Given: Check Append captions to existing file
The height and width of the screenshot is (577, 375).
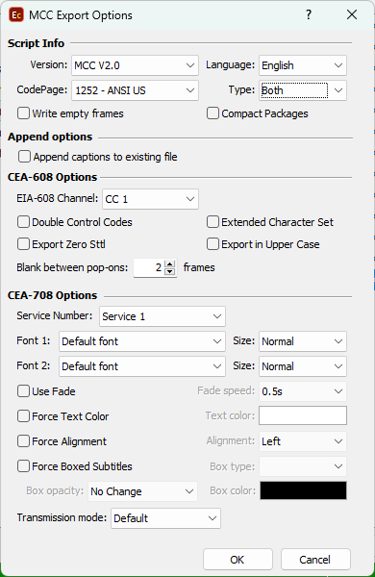Looking at the screenshot, I should [x=24, y=157].
